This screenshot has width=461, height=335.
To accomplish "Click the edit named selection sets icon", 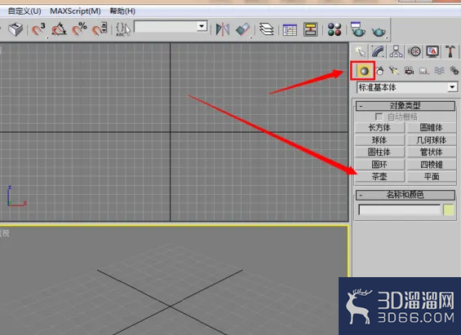I will [x=123, y=29].
